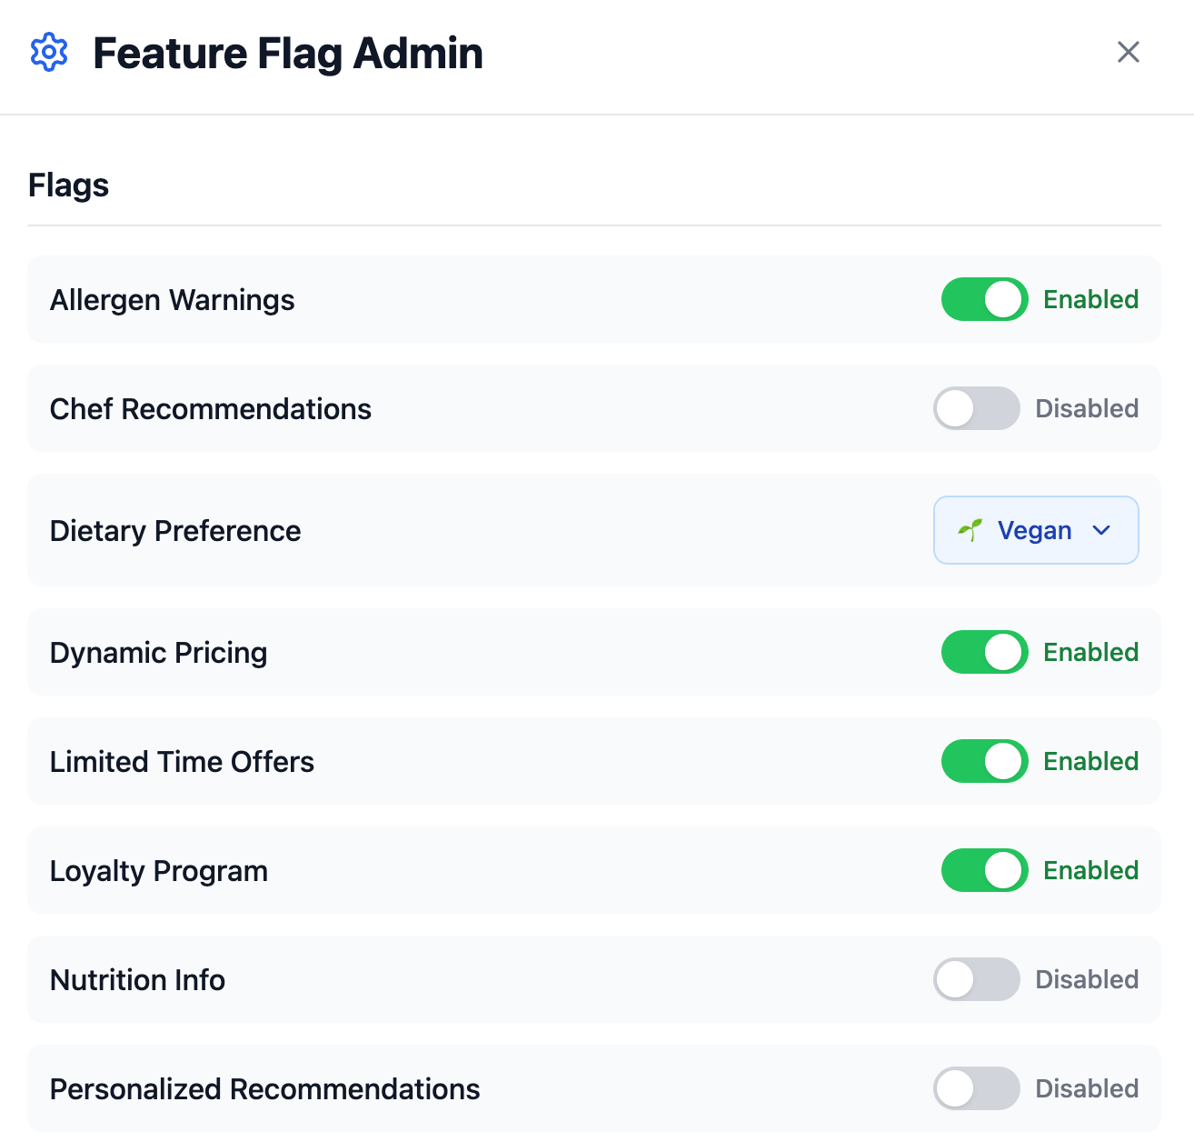Click the Chef Recommendations row label
This screenshot has height=1142, width=1194.
210,408
